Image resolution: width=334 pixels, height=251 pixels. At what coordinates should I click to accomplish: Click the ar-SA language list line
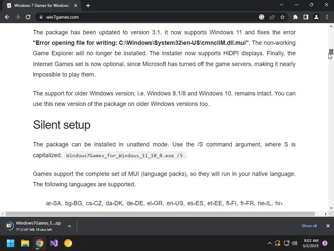pyautogui.click(x=164, y=203)
